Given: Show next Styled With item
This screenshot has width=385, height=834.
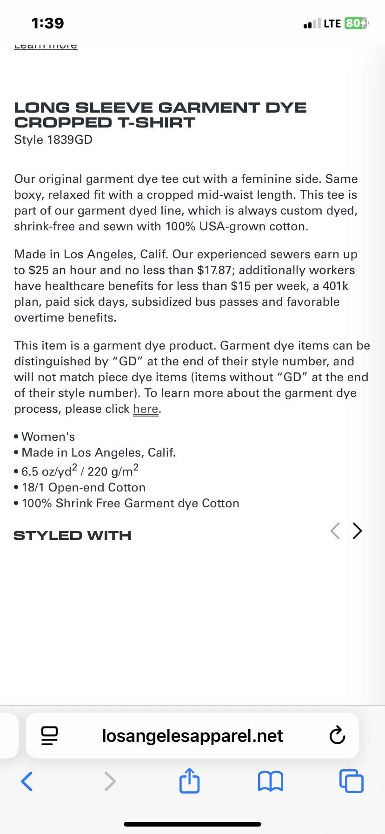Looking at the screenshot, I should click(x=357, y=531).
